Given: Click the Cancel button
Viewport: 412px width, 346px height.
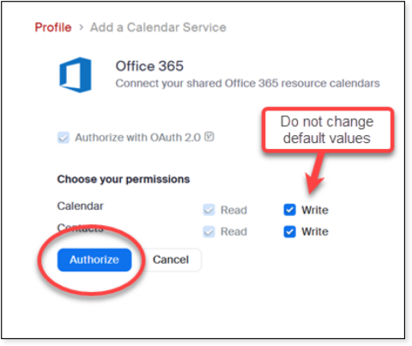Looking at the screenshot, I should [x=171, y=259].
